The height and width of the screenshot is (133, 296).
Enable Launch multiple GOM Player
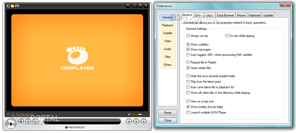tap(188, 112)
